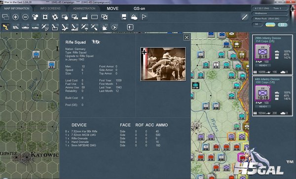Toggle the hex grid triple-hexagon icon
The height and width of the screenshot is (179, 296).
point(36,17)
